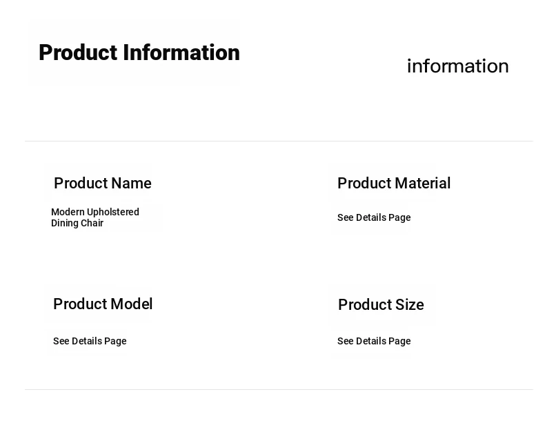
Task: Click the word Size in Product Size
Action: tap(410, 305)
